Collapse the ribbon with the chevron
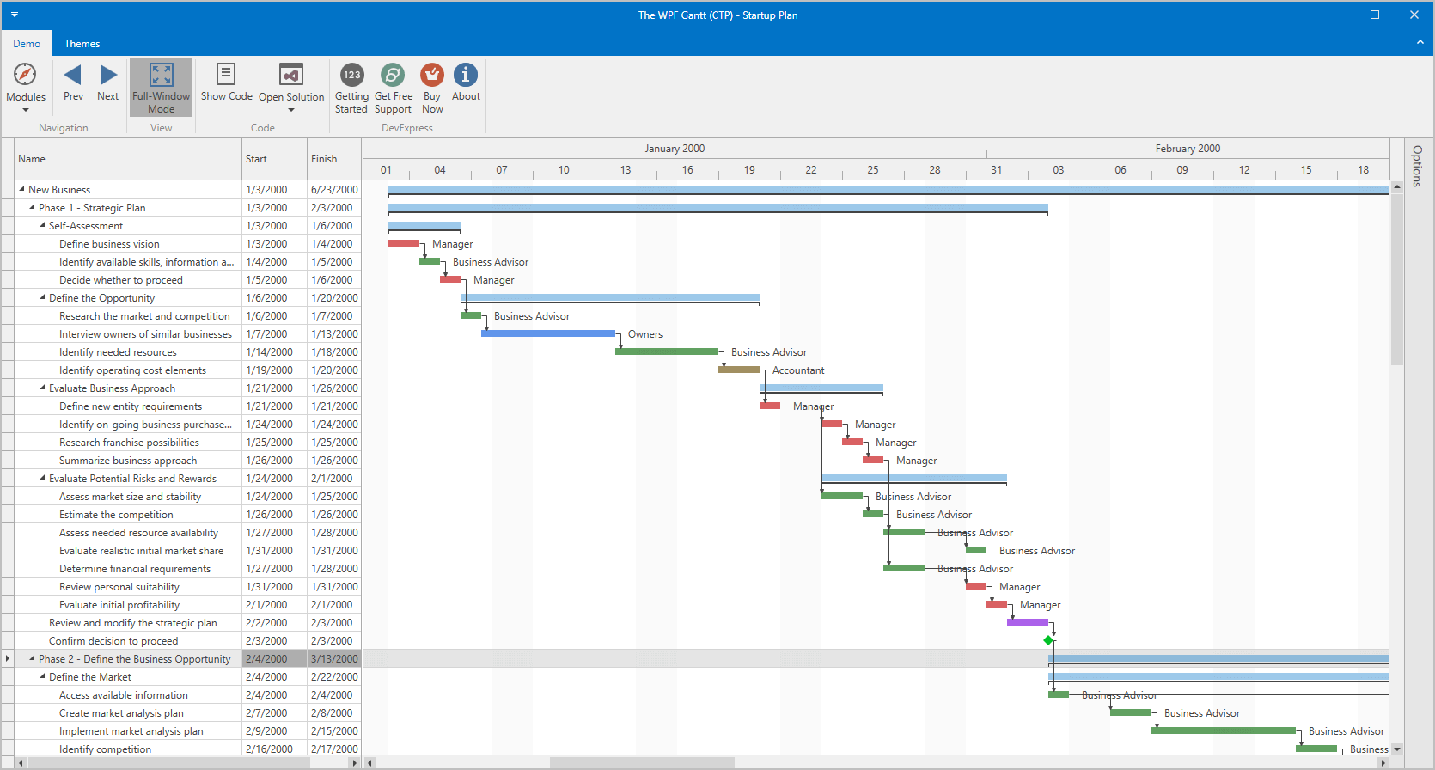The height and width of the screenshot is (770, 1435). (x=1420, y=42)
